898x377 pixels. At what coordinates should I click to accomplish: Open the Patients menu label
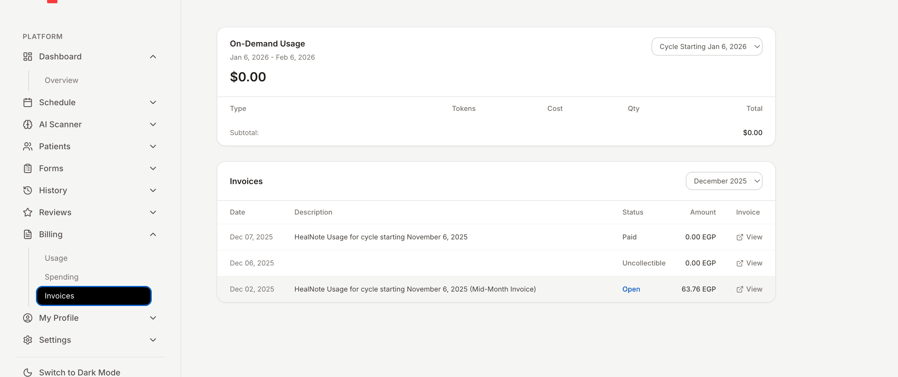click(x=55, y=146)
